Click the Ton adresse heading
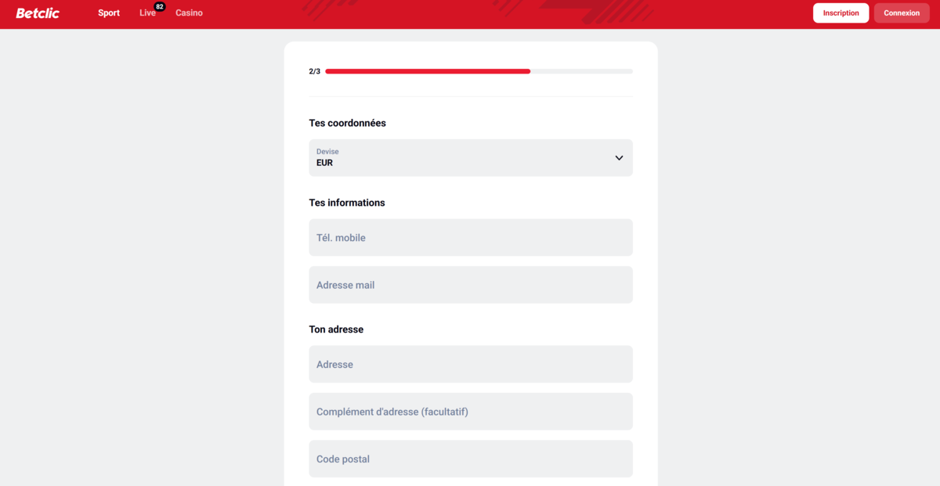 tap(336, 329)
